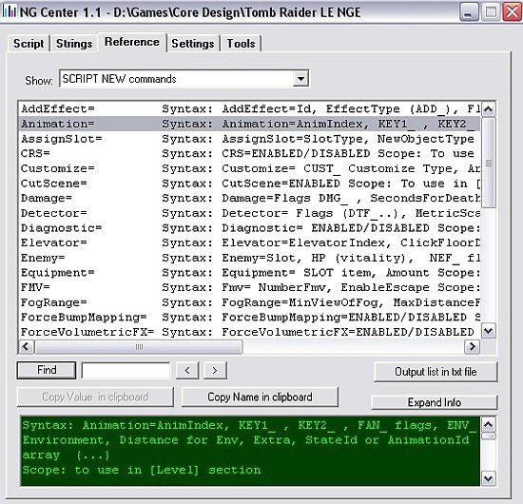Click the info panel scroll up arrow
The height and width of the screenshot is (504, 523).
click(489, 425)
